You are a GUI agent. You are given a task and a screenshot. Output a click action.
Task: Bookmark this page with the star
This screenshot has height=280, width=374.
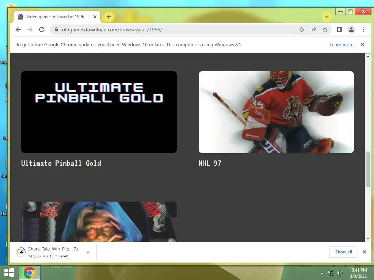[325, 30]
